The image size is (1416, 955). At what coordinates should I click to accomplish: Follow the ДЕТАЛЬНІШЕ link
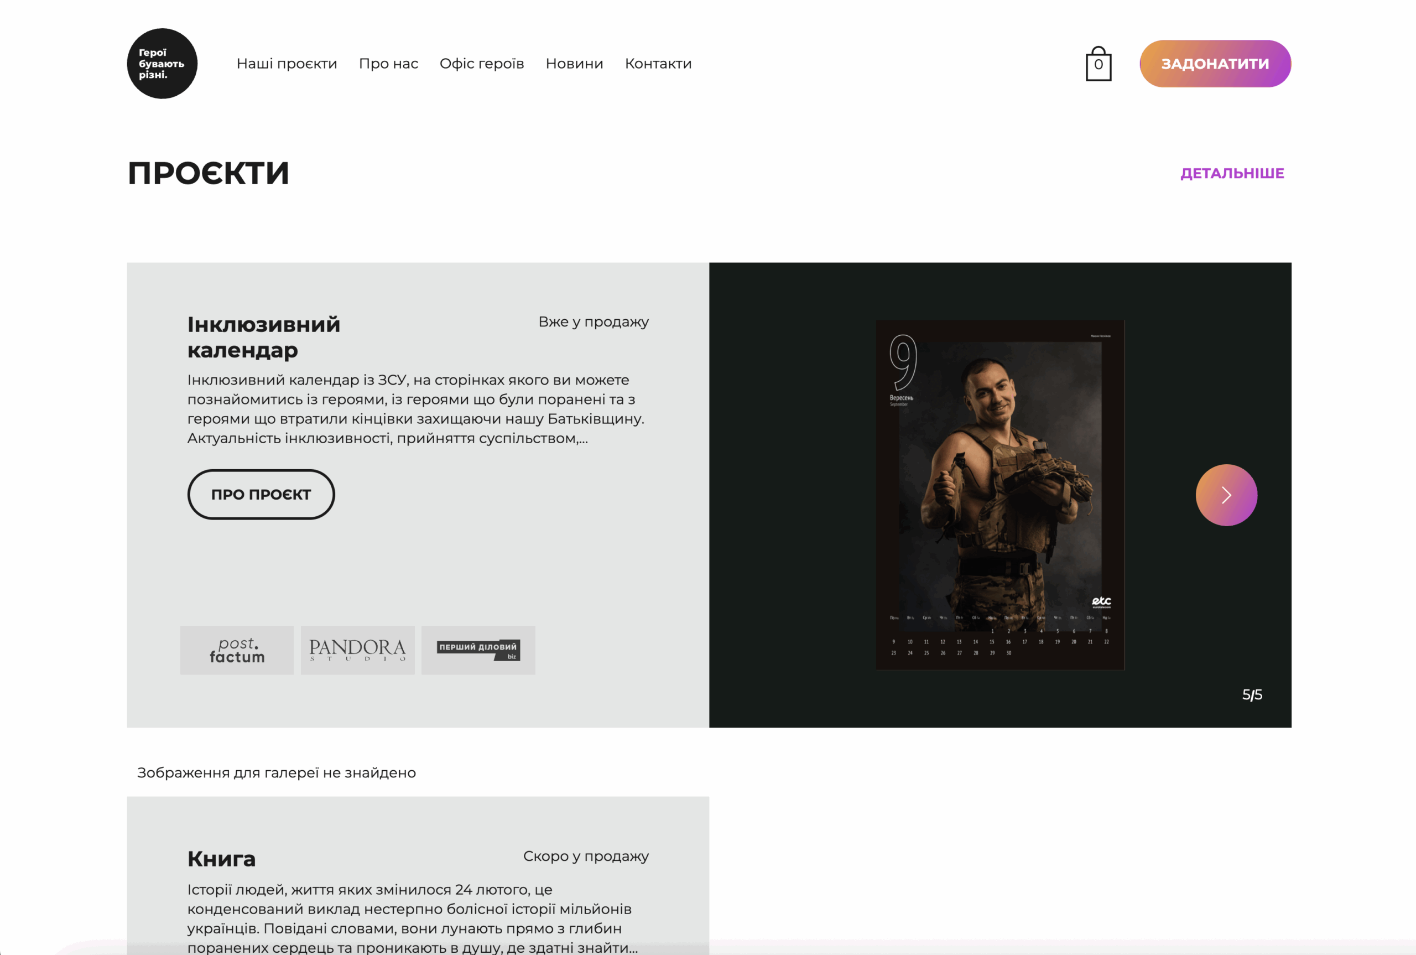click(x=1232, y=174)
